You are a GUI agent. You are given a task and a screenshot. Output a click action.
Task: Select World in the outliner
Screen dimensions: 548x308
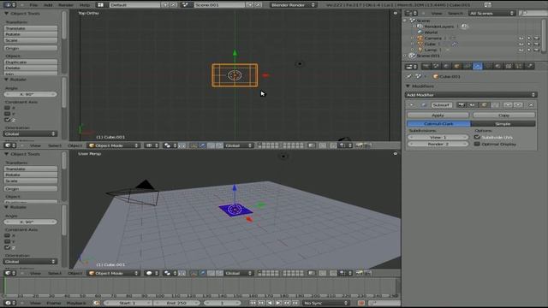(x=431, y=33)
